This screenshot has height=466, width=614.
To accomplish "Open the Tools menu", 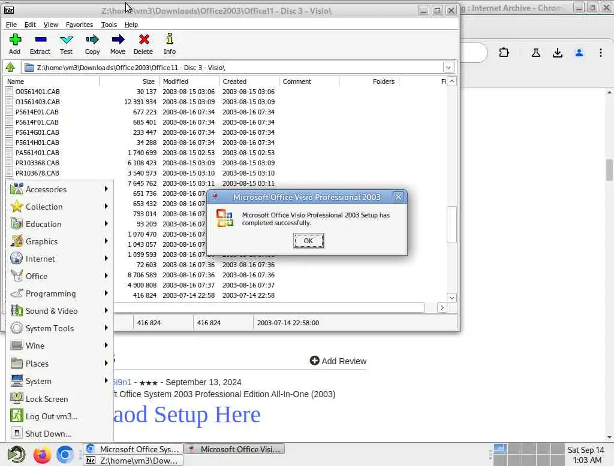I will pyautogui.click(x=109, y=25).
